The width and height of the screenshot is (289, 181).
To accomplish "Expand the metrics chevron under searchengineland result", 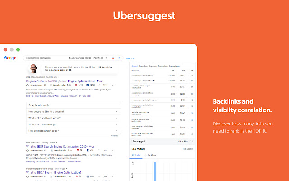I will (112, 177).
